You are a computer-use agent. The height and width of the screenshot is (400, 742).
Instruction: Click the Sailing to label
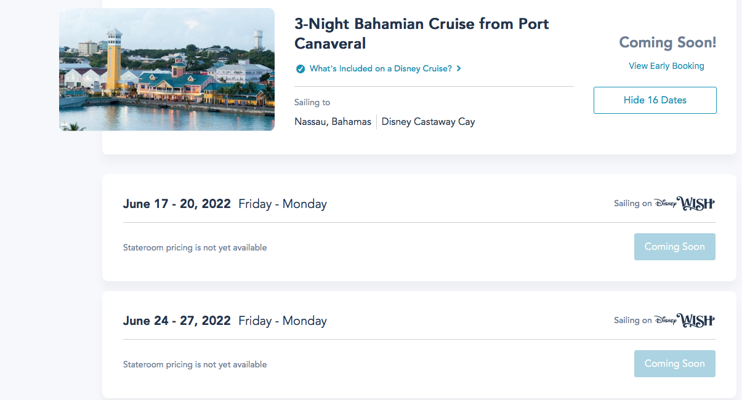tap(312, 103)
